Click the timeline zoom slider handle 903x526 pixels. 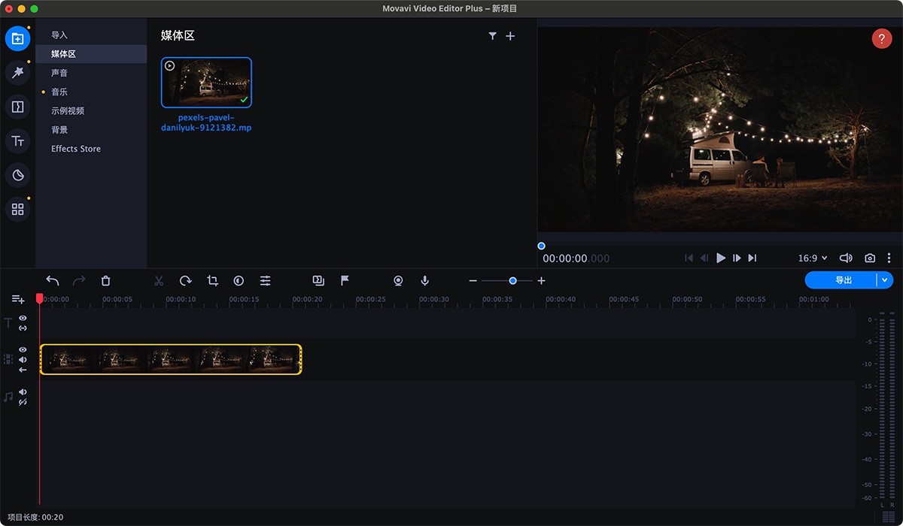point(512,280)
